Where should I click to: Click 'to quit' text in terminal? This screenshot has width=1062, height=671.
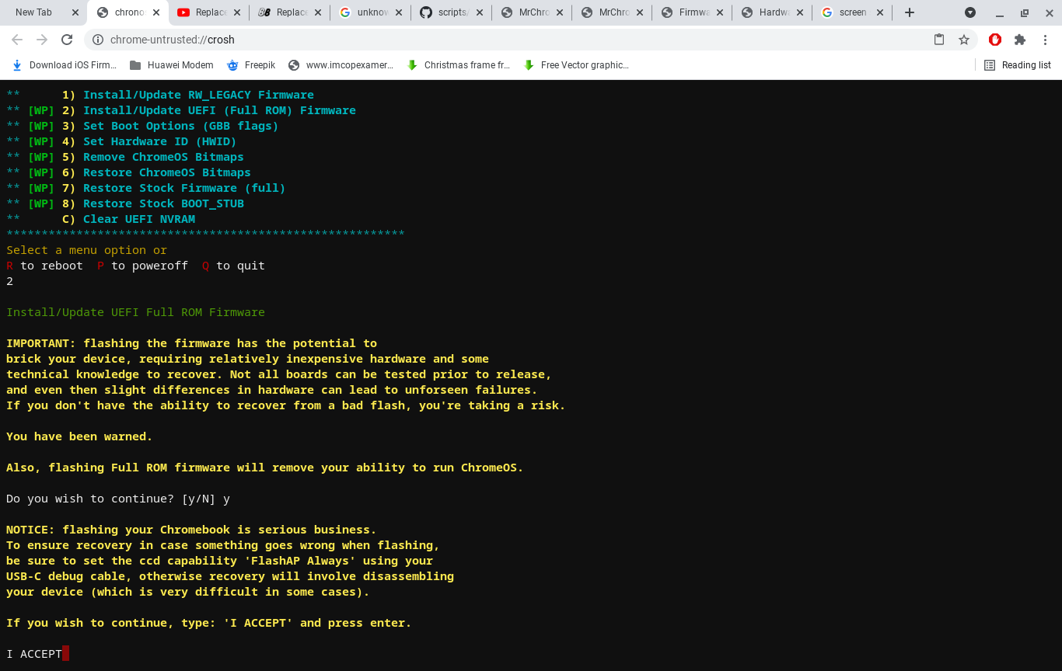click(240, 266)
